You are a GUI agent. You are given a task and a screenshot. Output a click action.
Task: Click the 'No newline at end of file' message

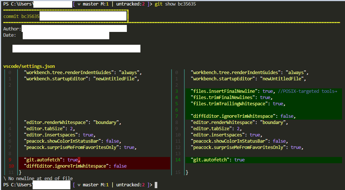tap(38, 178)
